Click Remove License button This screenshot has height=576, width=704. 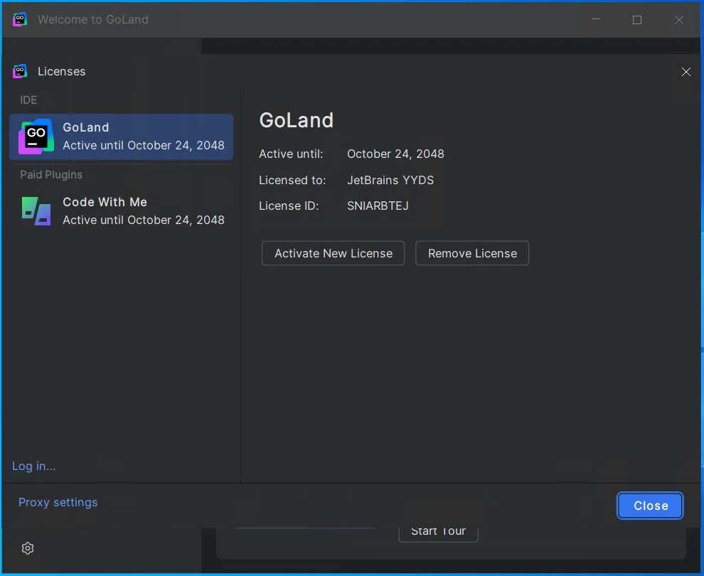pos(472,253)
